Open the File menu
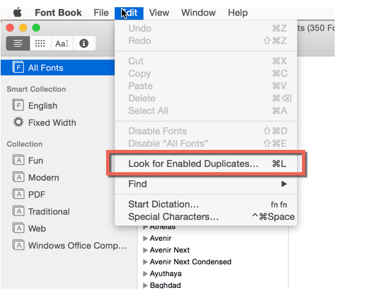The width and height of the screenshot is (391, 307). pyautogui.click(x=101, y=12)
